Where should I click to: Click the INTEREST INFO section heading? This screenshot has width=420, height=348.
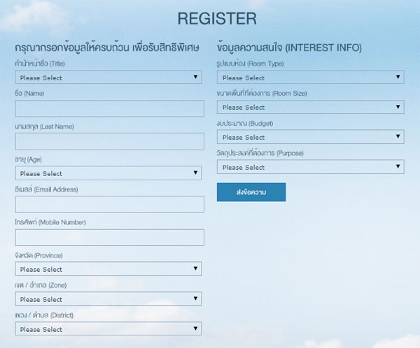coord(289,48)
